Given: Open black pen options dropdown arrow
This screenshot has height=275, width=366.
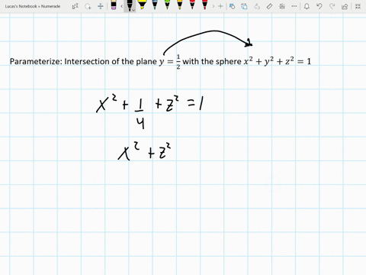Looking at the screenshot, I should click(133, 11).
